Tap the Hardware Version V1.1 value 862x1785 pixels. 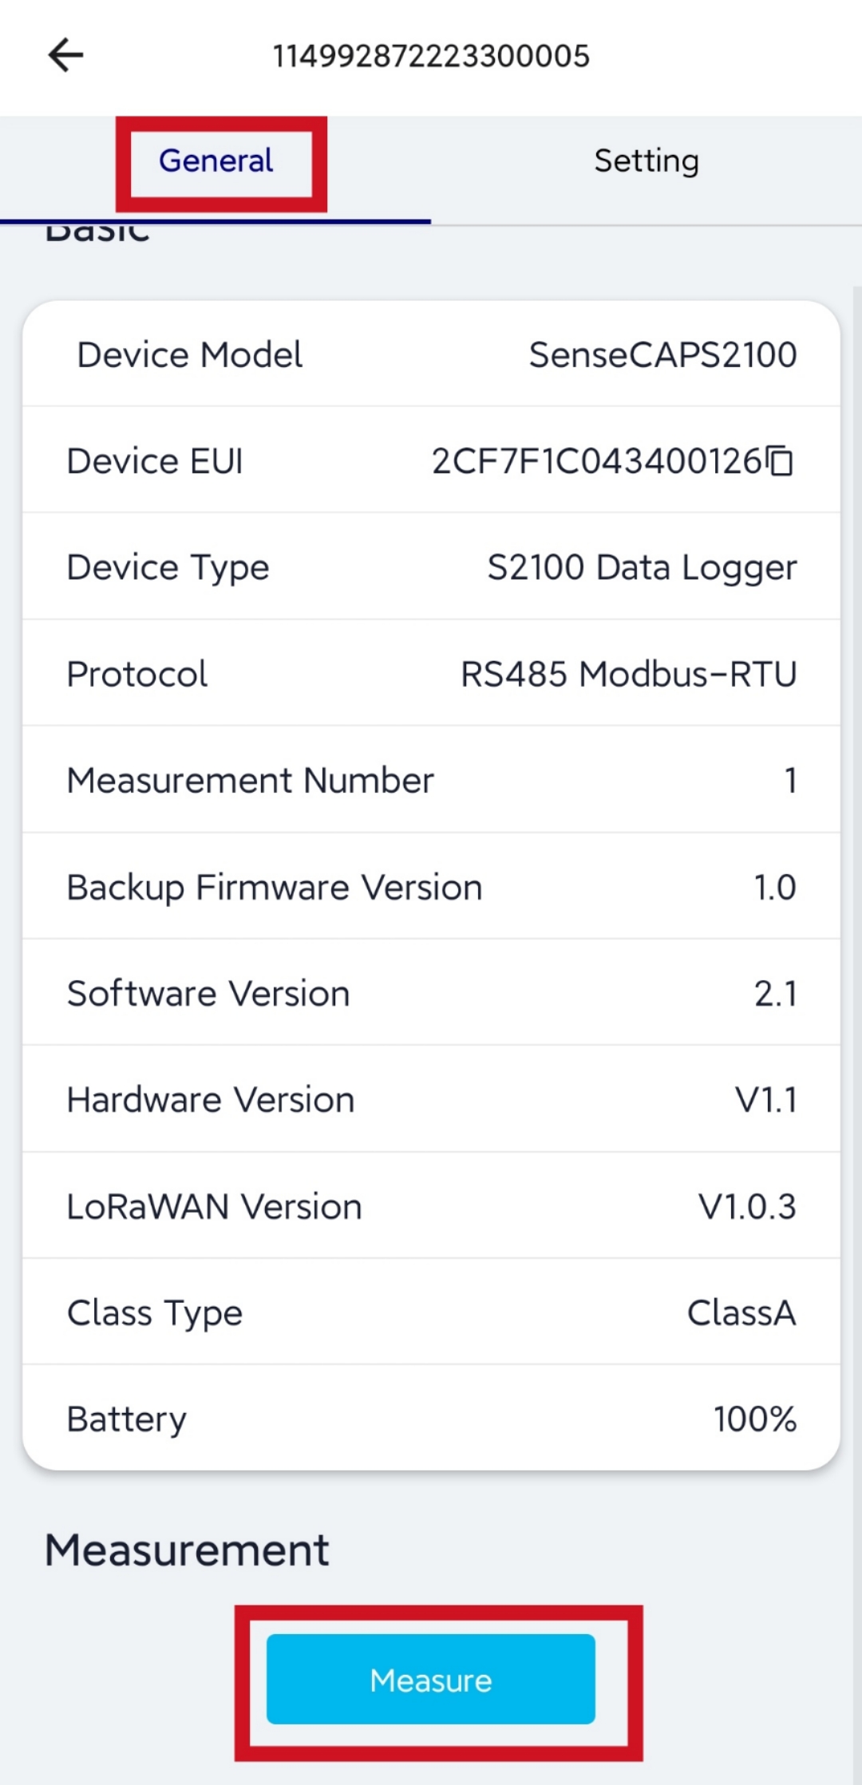(x=766, y=1100)
